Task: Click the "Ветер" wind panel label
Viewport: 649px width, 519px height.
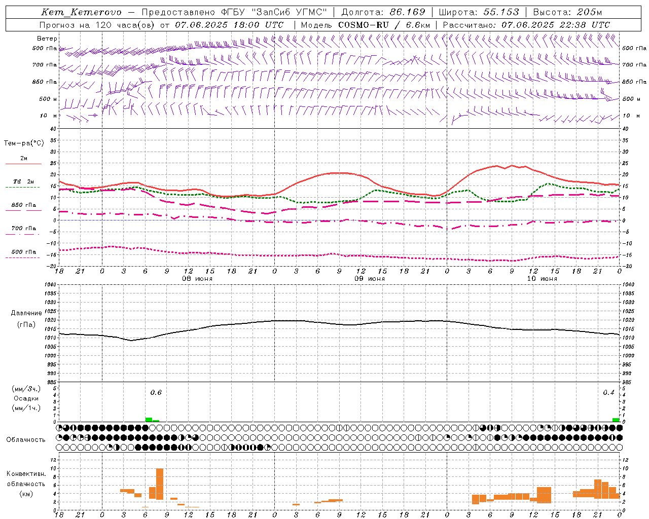Action: (47, 39)
